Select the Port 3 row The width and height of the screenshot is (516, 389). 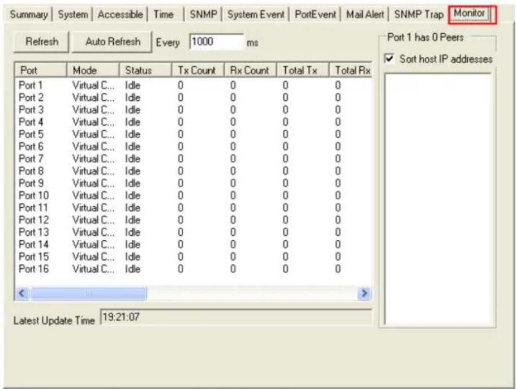(x=193, y=110)
